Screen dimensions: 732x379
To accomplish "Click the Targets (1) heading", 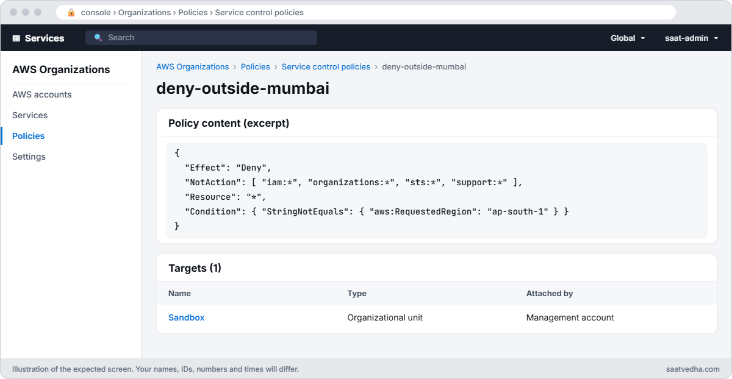I will (x=195, y=268).
